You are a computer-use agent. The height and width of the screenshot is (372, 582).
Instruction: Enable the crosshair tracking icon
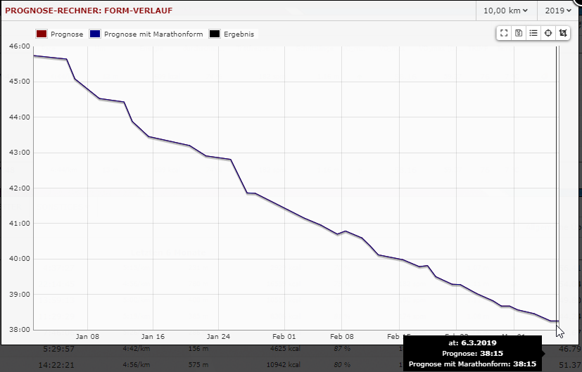(x=548, y=33)
